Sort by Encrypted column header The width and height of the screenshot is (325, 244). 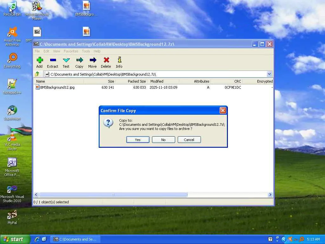(x=258, y=81)
